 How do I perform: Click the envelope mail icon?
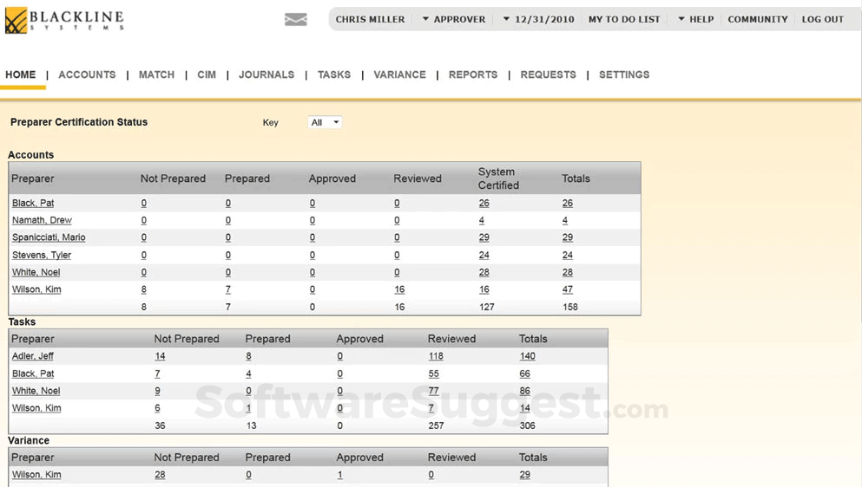(295, 20)
